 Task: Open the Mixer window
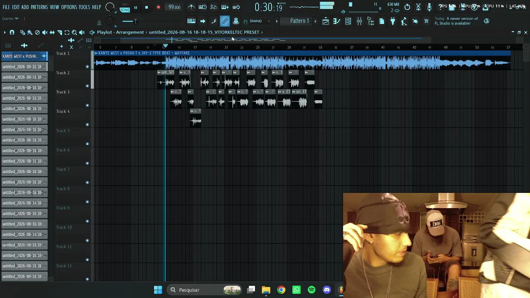tap(359, 21)
